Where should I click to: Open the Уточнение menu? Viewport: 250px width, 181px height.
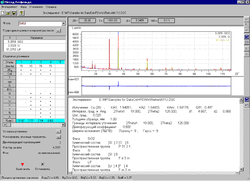[36, 7]
